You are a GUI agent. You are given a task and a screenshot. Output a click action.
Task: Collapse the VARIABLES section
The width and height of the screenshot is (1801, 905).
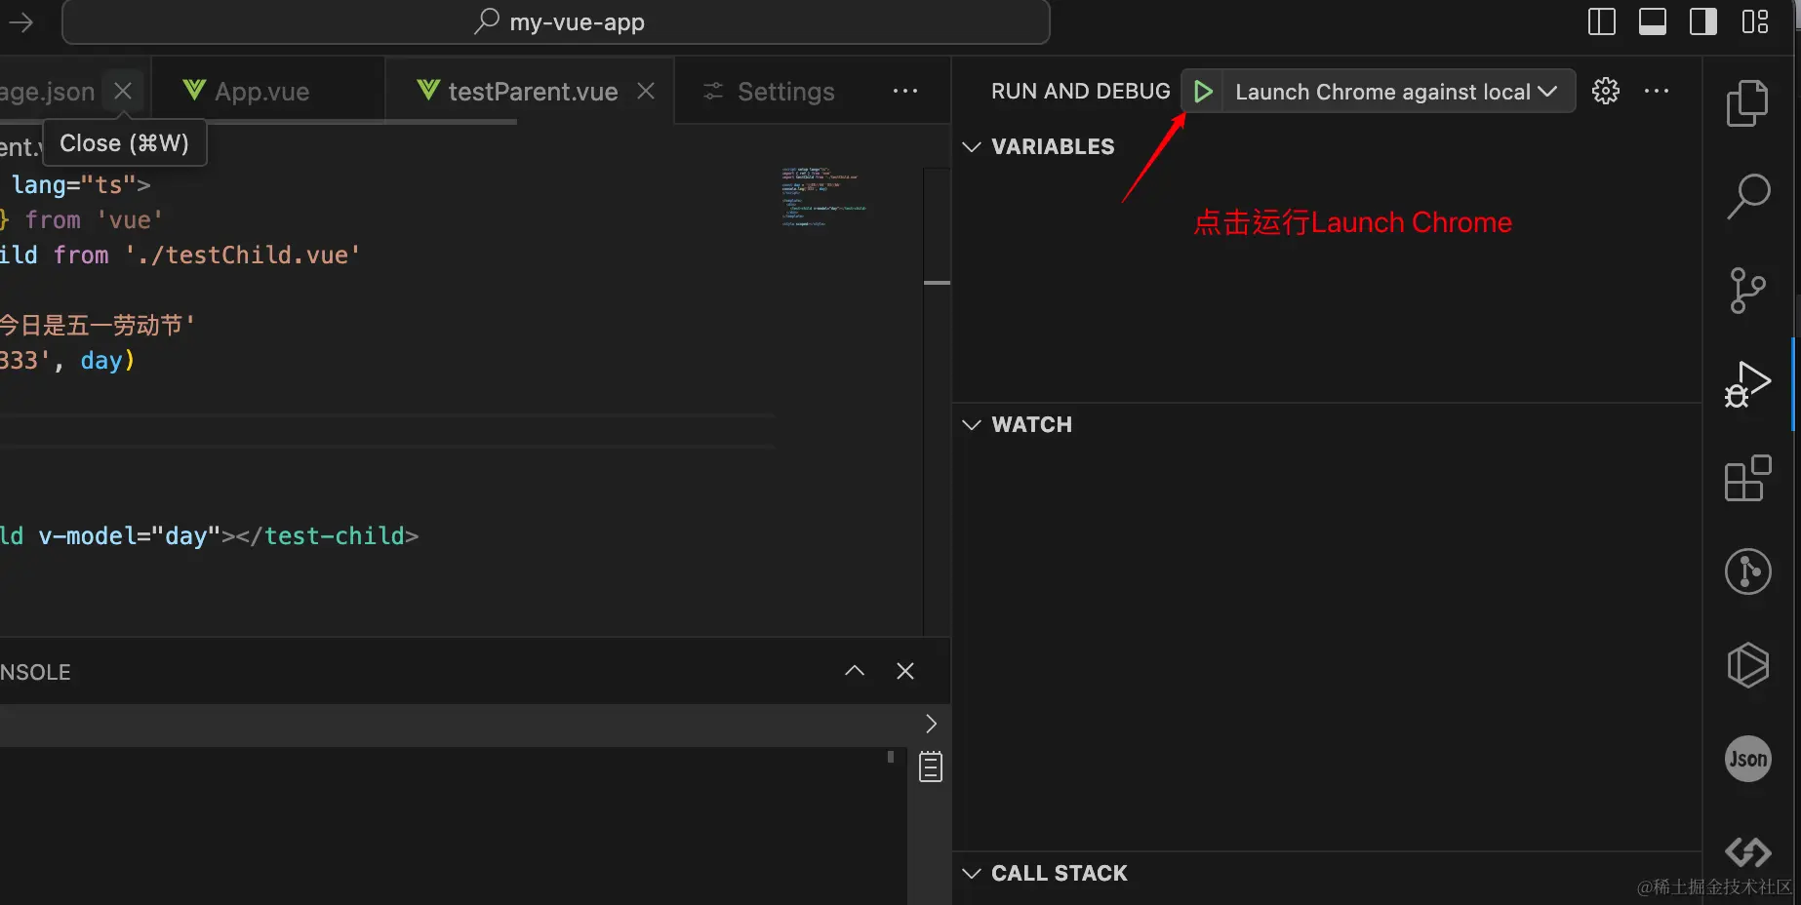pyautogui.click(x=972, y=146)
